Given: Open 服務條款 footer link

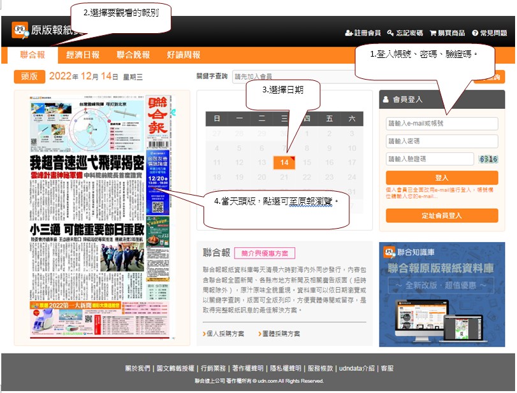Looking at the screenshot, I should coord(320,368).
